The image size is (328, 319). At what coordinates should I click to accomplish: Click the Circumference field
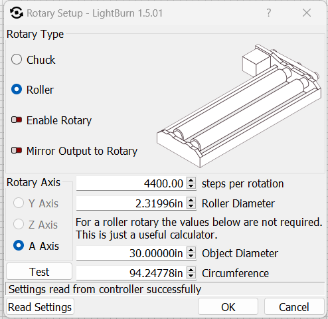131,273
